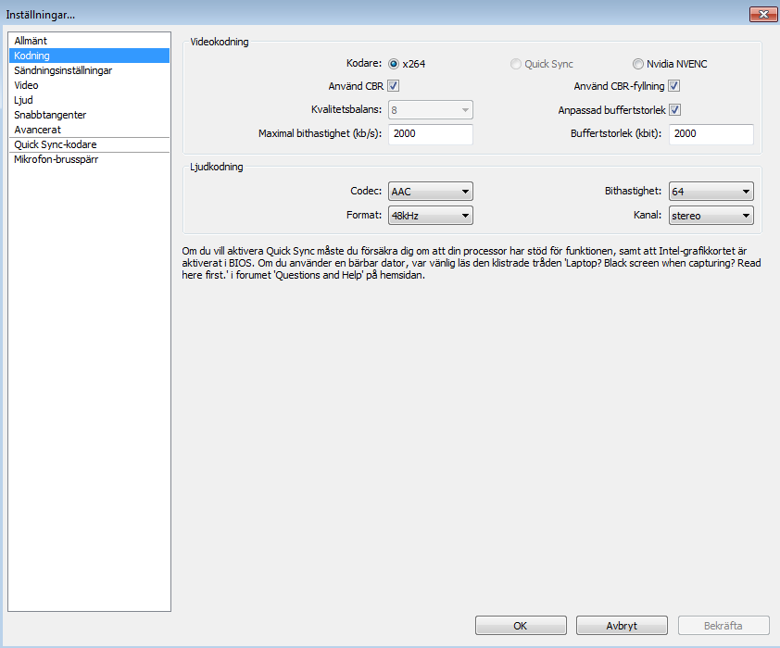Expand the Kanal dropdown showing stereo
780x648 pixels.
point(711,216)
